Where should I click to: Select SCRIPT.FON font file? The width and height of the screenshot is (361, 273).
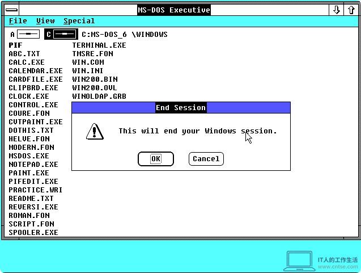click(31, 224)
